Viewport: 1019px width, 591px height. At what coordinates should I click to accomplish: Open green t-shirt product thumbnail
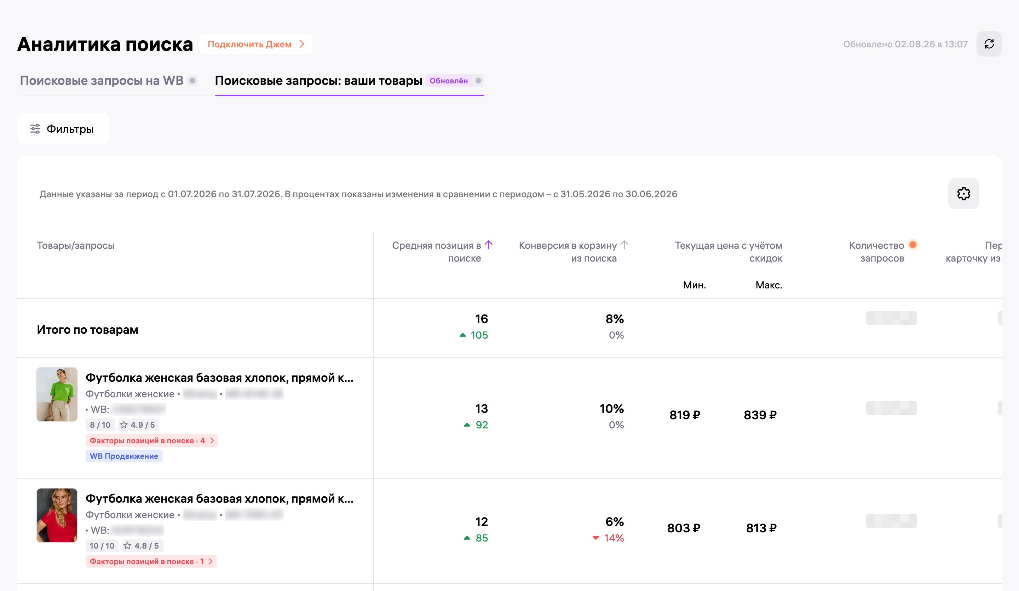tap(57, 394)
